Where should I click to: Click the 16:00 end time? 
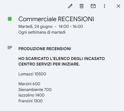pyautogui.click(x=78, y=26)
